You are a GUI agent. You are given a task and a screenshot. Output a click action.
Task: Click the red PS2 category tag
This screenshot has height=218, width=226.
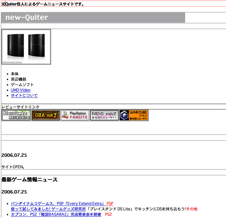tap(109, 214)
